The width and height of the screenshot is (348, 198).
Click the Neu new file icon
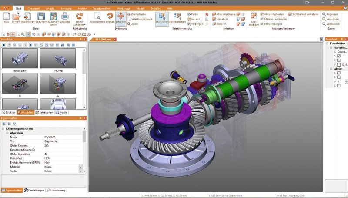click(x=6, y=16)
